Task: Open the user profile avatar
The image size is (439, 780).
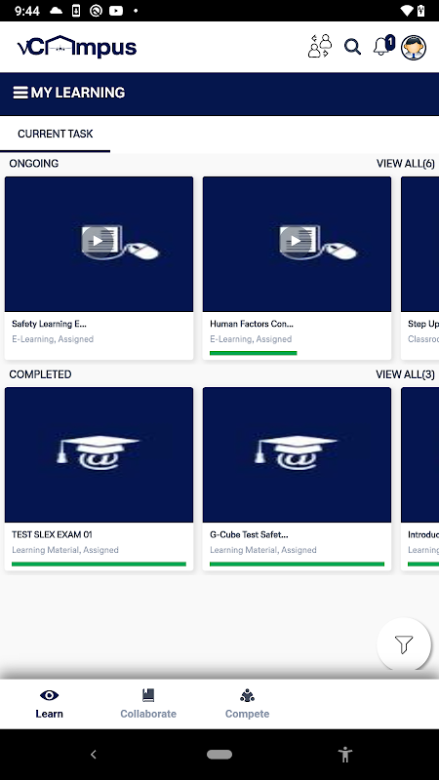Action: pyautogui.click(x=414, y=48)
